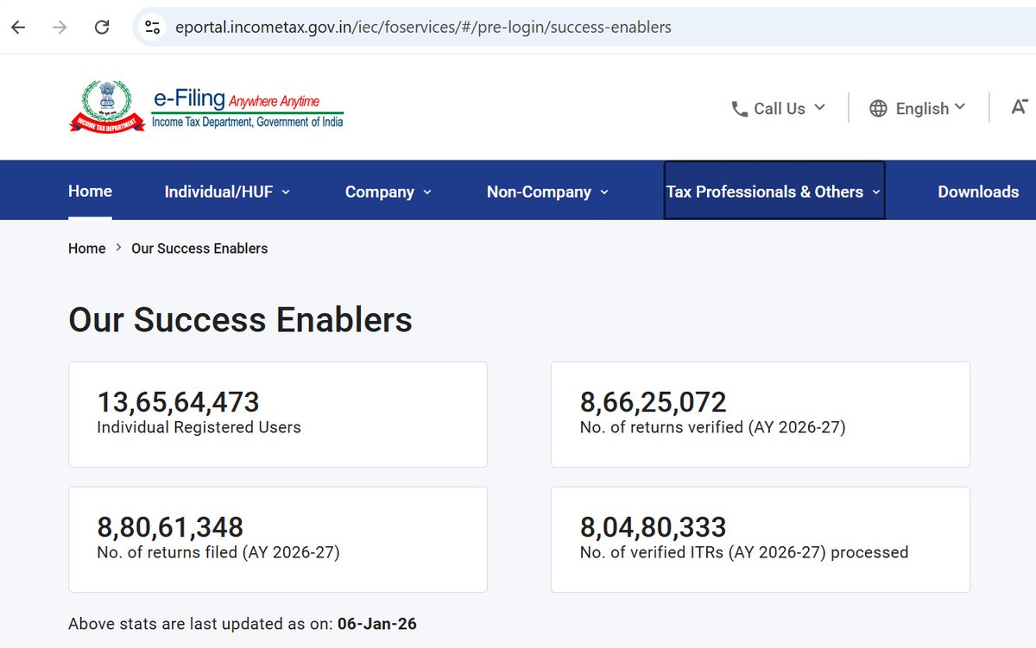Open site information icon in address bar
This screenshot has height=648, width=1036.
click(153, 27)
